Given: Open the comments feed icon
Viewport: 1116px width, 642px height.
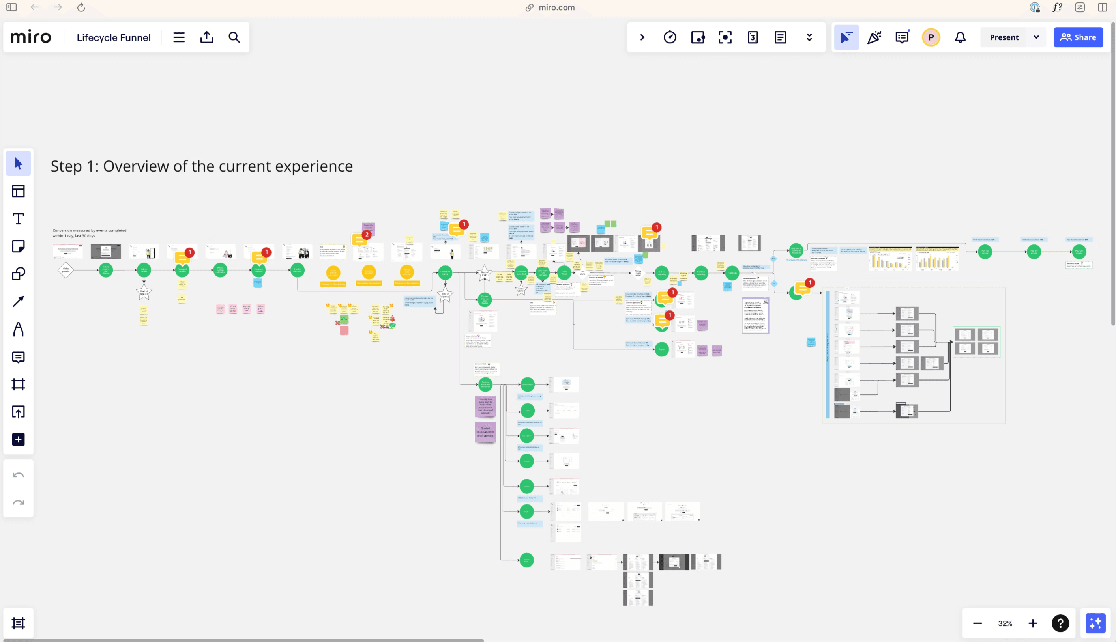Looking at the screenshot, I should click(902, 37).
